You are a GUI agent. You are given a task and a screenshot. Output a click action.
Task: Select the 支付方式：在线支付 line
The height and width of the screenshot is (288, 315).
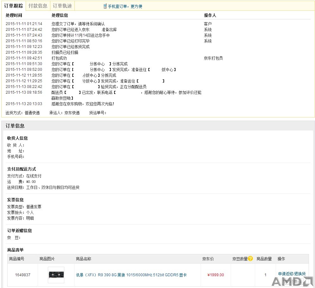click(x=24, y=176)
